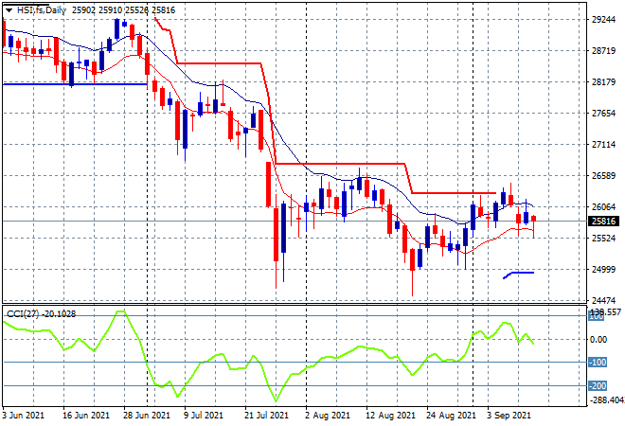Select the CCI(27) -20.1028 indicator label

41,314
